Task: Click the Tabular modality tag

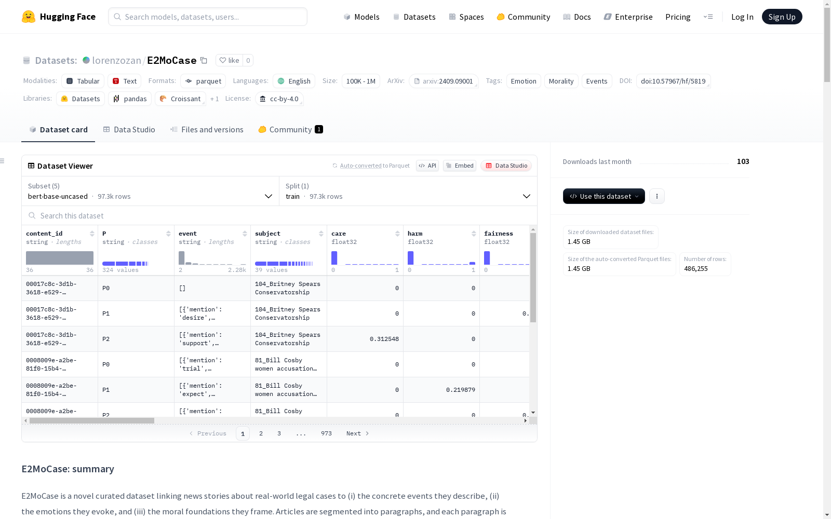Action: (x=83, y=81)
